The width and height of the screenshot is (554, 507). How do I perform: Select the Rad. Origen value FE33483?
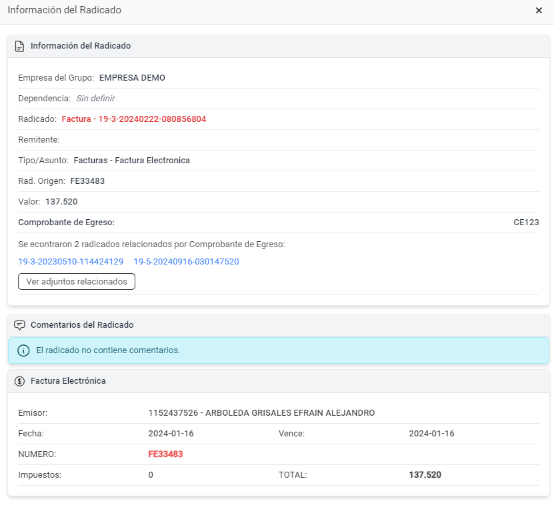tap(87, 181)
